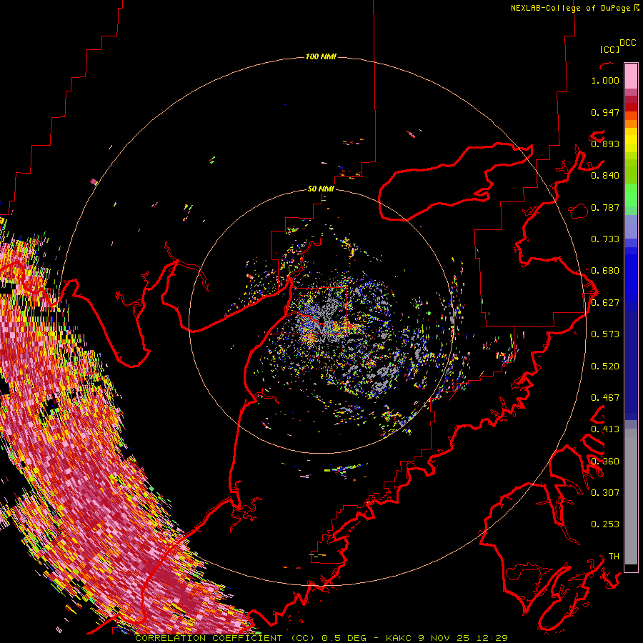Click the 0.627 scale value

pos(605,303)
